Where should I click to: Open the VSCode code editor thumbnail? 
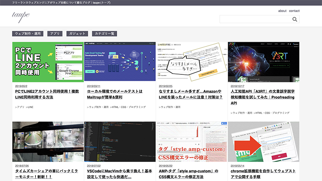coord(120,142)
